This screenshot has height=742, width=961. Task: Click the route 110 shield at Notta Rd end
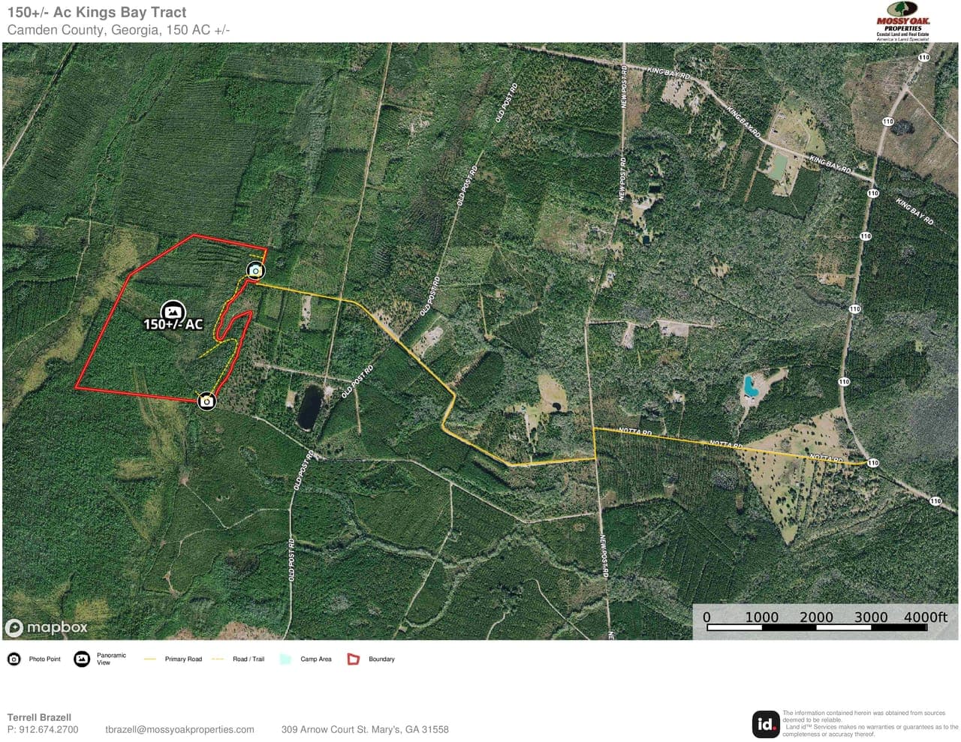872,463
